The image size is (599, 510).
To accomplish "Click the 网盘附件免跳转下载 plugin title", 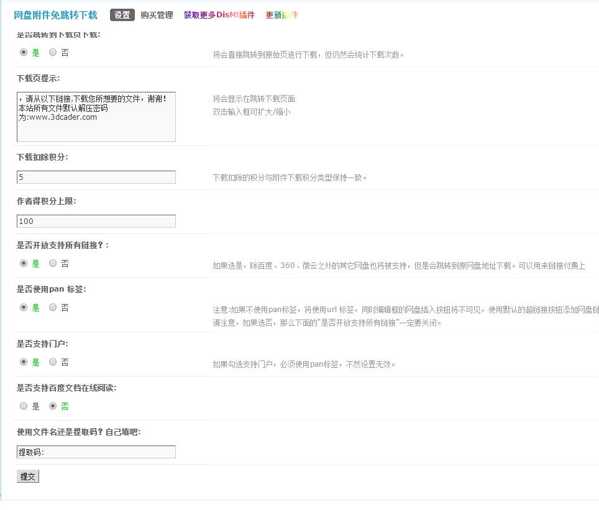I will (55, 16).
